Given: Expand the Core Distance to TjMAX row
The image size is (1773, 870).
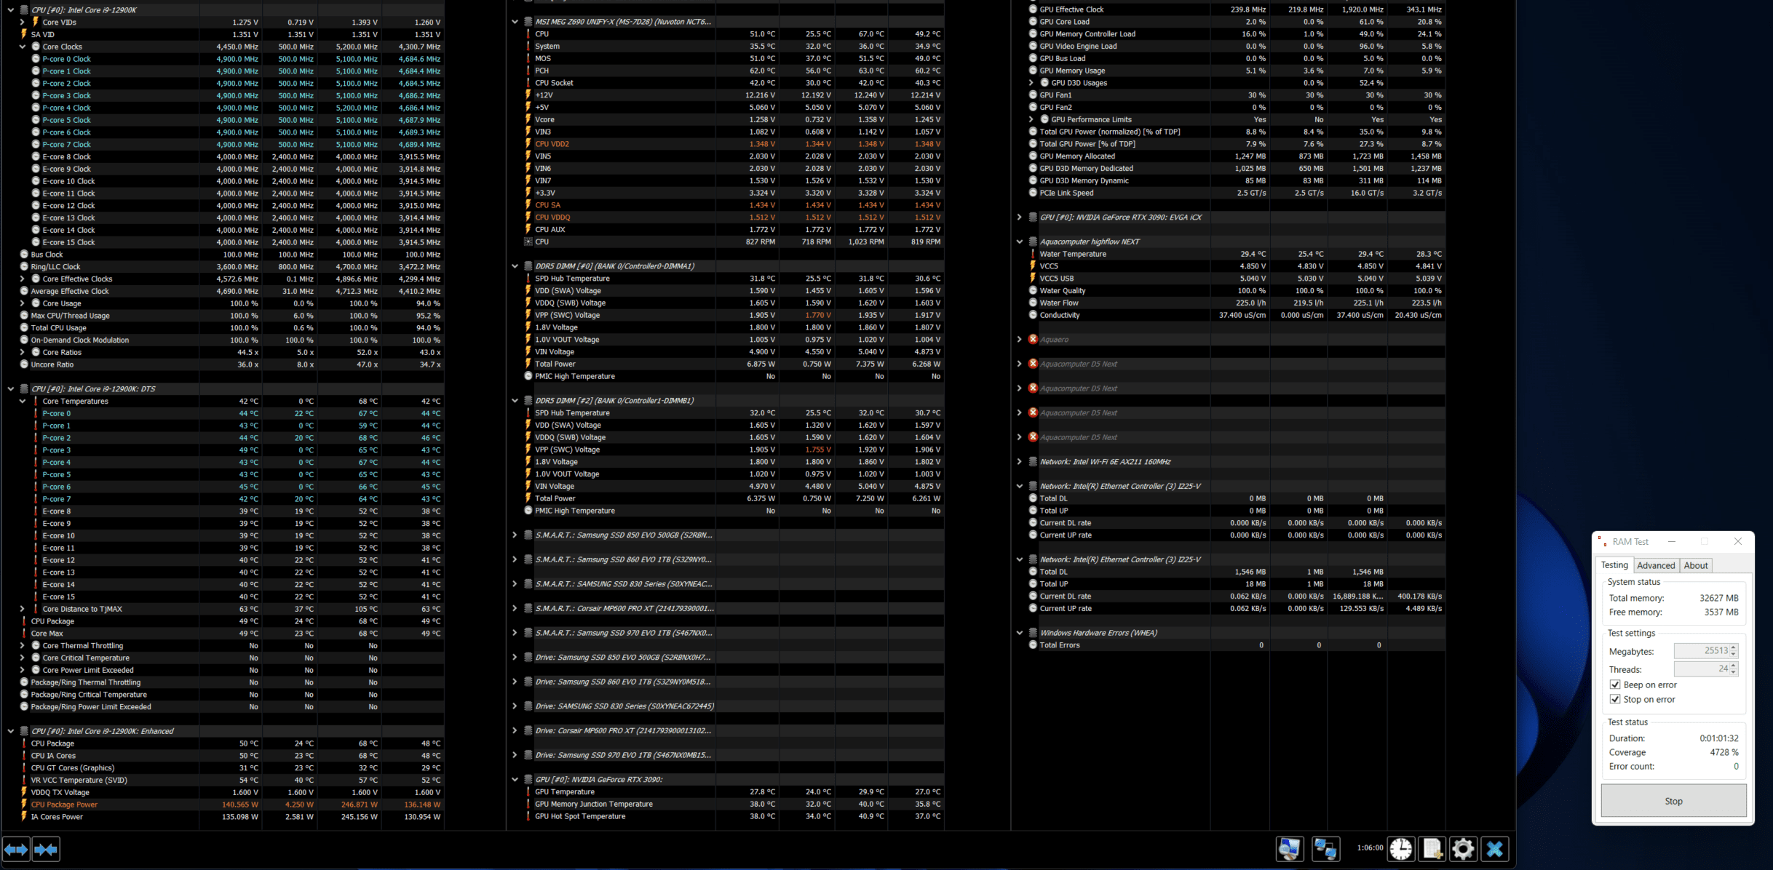Looking at the screenshot, I should (23, 609).
